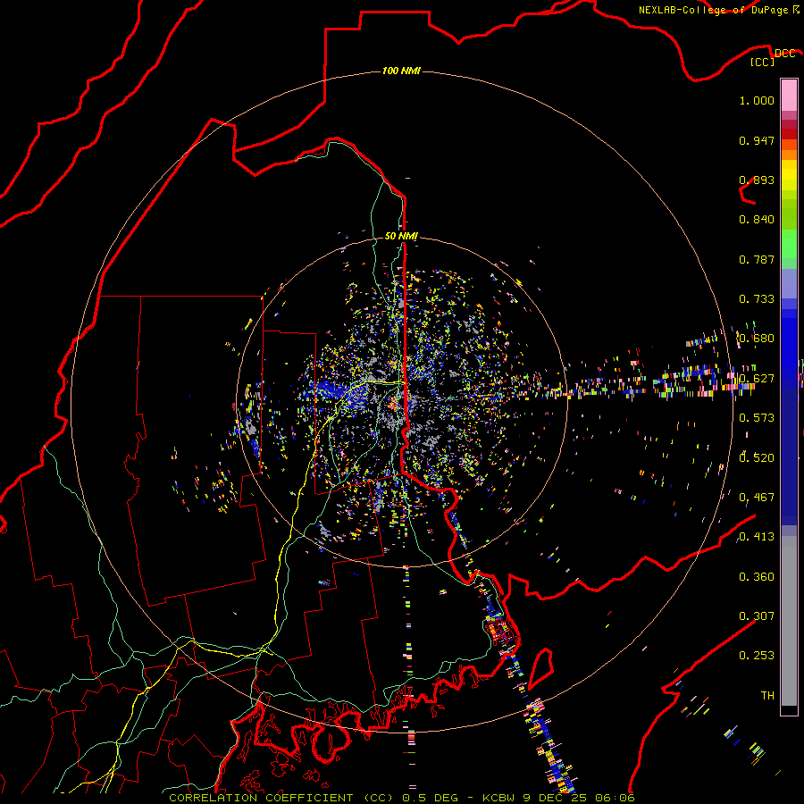Select the 0.520 scale value
Screen dimensions: 804x804
click(757, 457)
